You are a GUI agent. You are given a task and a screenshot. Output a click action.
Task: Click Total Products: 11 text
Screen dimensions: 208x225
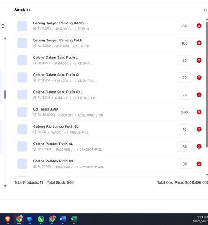(29, 183)
